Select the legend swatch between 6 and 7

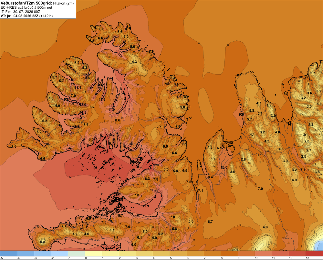(195, 254)
